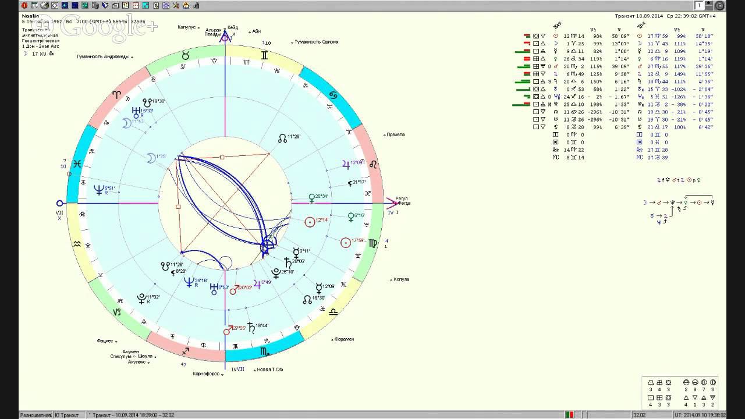
Task: Click the Корнефорос star label
Action: pos(206,374)
